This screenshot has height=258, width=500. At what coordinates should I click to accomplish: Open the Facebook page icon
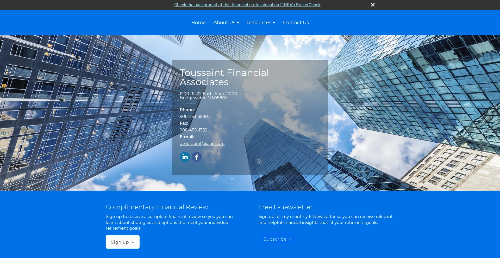(197, 157)
